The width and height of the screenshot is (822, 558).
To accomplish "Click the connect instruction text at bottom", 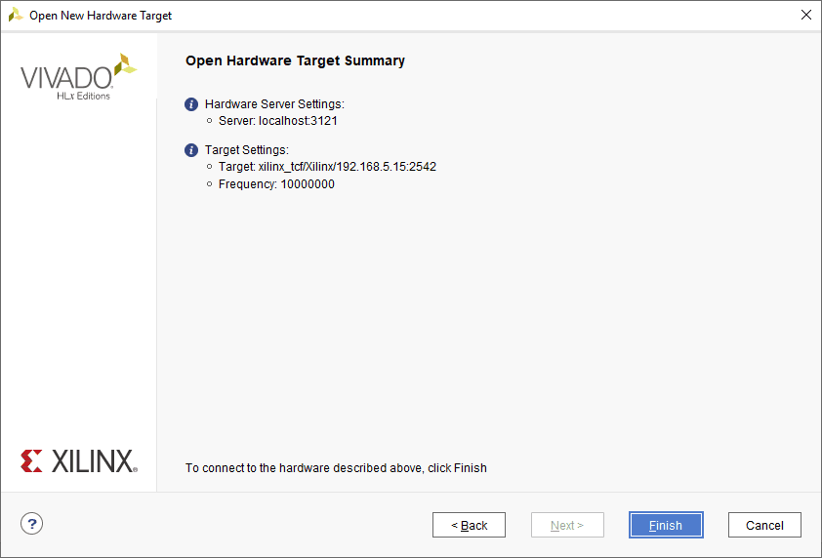I will coord(336,468).
